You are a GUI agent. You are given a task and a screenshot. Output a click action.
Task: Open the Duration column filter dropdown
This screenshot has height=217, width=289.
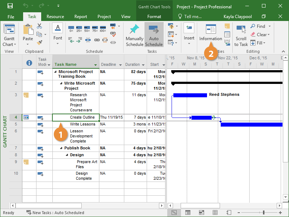143,65
